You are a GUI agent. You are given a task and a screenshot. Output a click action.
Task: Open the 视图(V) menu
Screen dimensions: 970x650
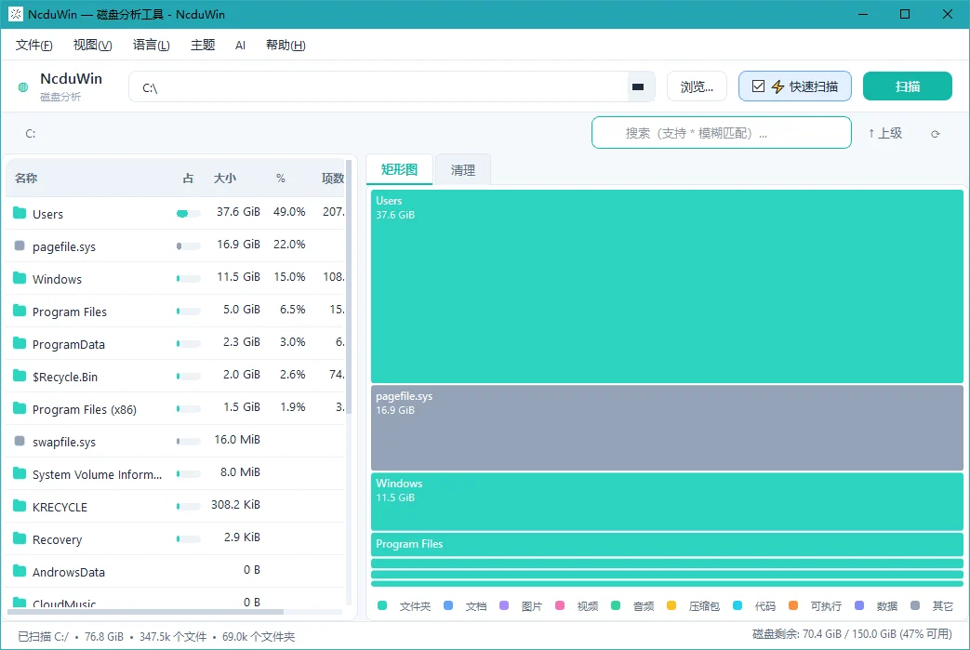pos(92,46)
